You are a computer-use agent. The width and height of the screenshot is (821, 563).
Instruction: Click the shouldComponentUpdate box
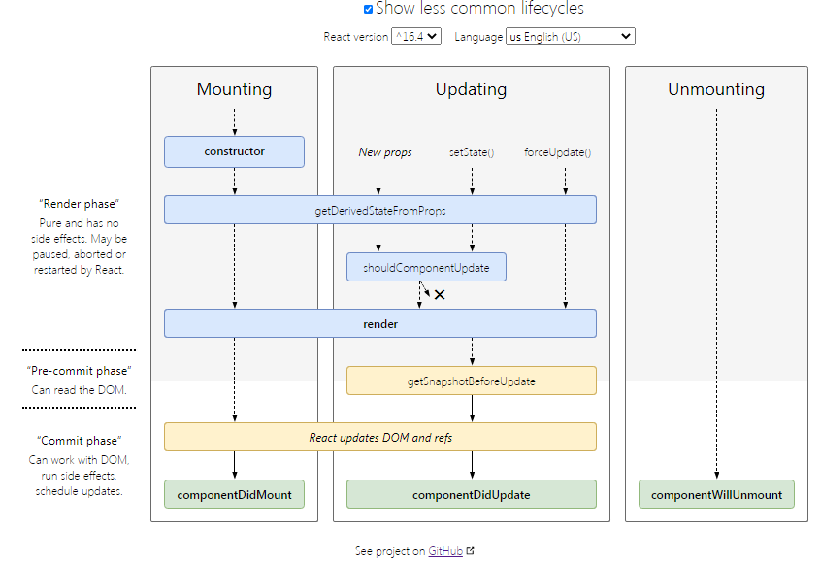[426, 267]
